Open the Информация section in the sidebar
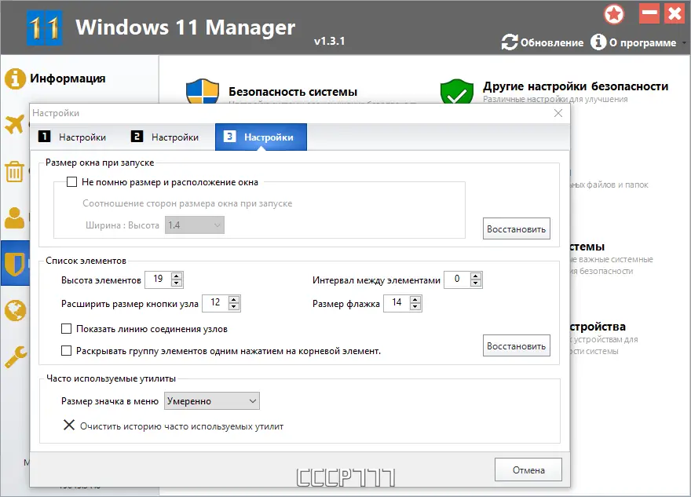This screenshot has width=691, height=497. [14, 79]
